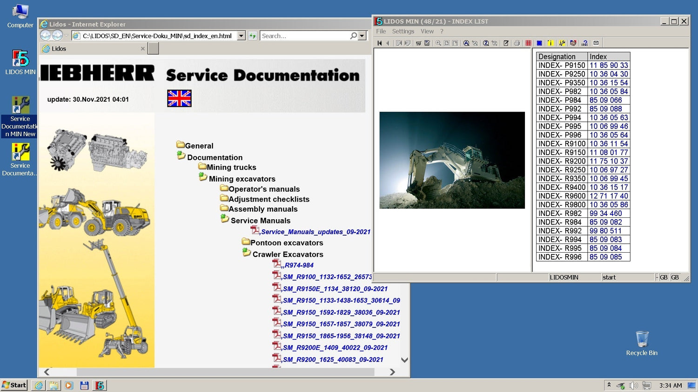This screenshot has width=698, height=392.
Task: Open the address bar dropdown in Internet Explorer
Action: (241, 36)
